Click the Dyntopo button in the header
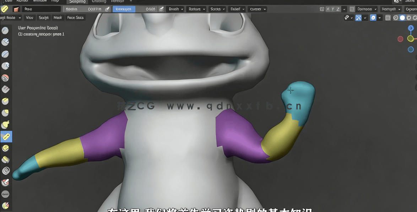This screenshot has width=417, height=212. (x=364, y=9)
